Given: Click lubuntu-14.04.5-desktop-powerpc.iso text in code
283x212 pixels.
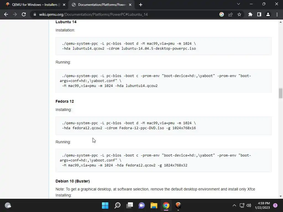Looking at the screenshot, I should click(159, 49).
